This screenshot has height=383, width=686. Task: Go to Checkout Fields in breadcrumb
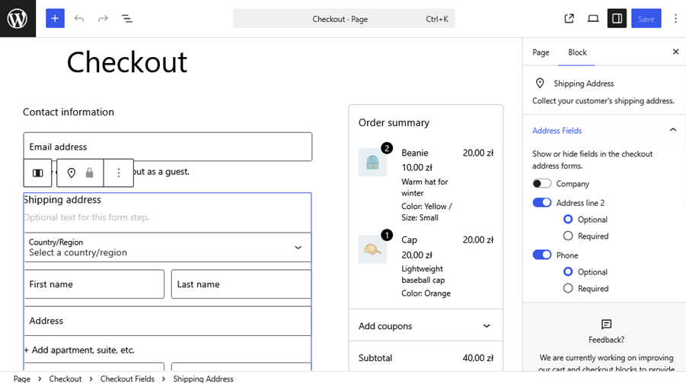coord(127,378)
